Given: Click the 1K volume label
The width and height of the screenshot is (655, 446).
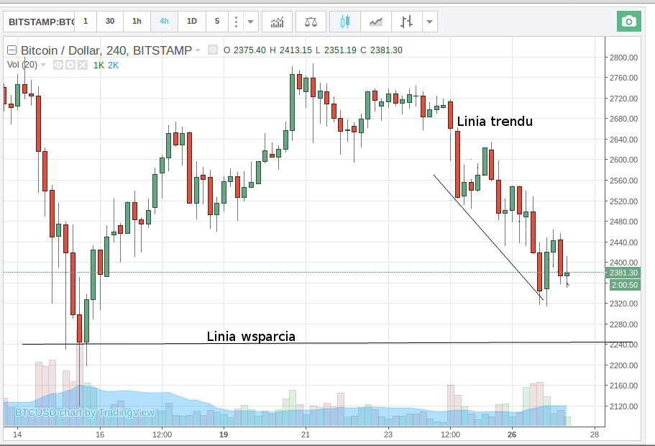Looking at the screenshot, I should (x=98, y=65).
